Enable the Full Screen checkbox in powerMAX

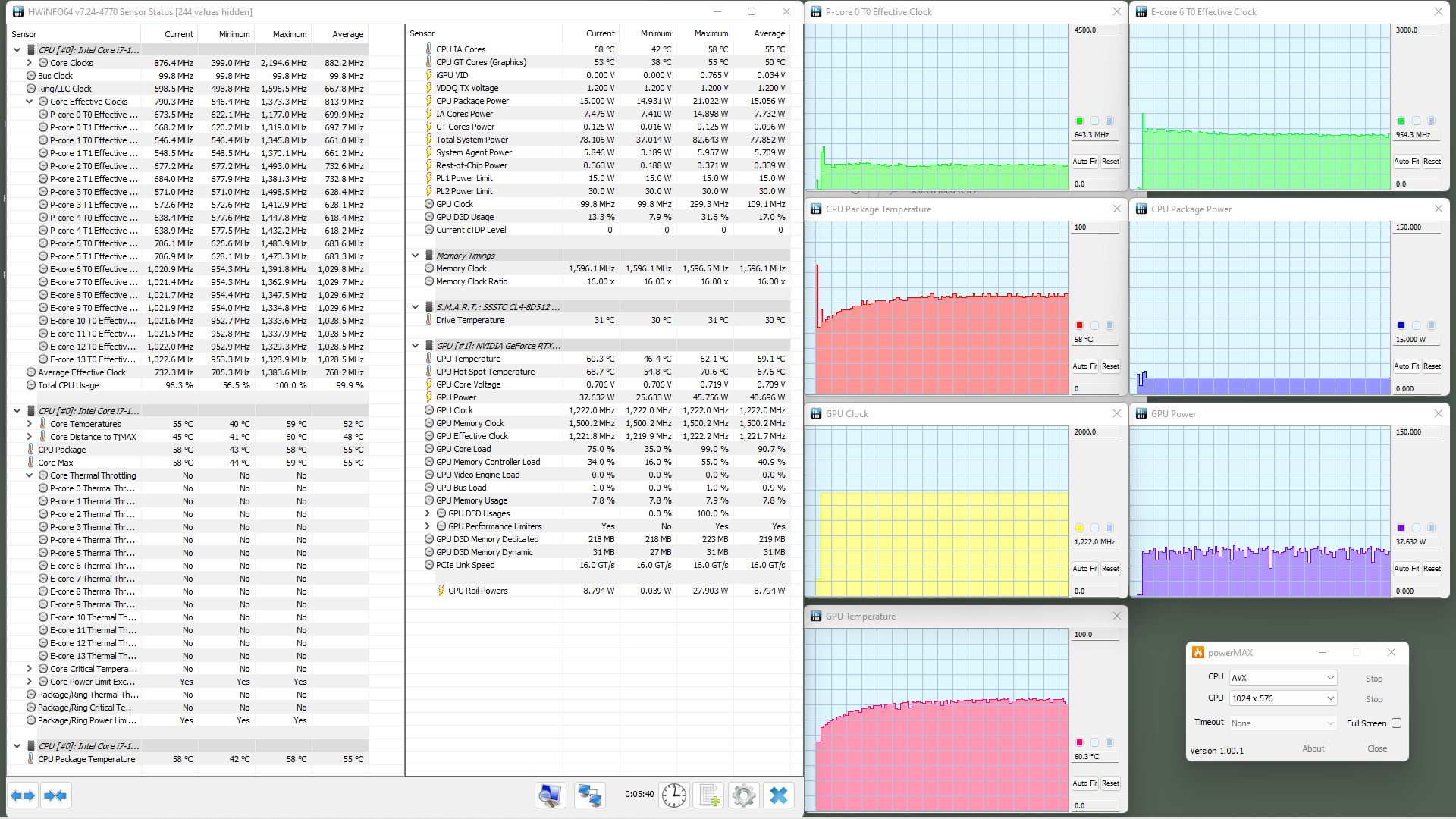[x=1396, y=723]
